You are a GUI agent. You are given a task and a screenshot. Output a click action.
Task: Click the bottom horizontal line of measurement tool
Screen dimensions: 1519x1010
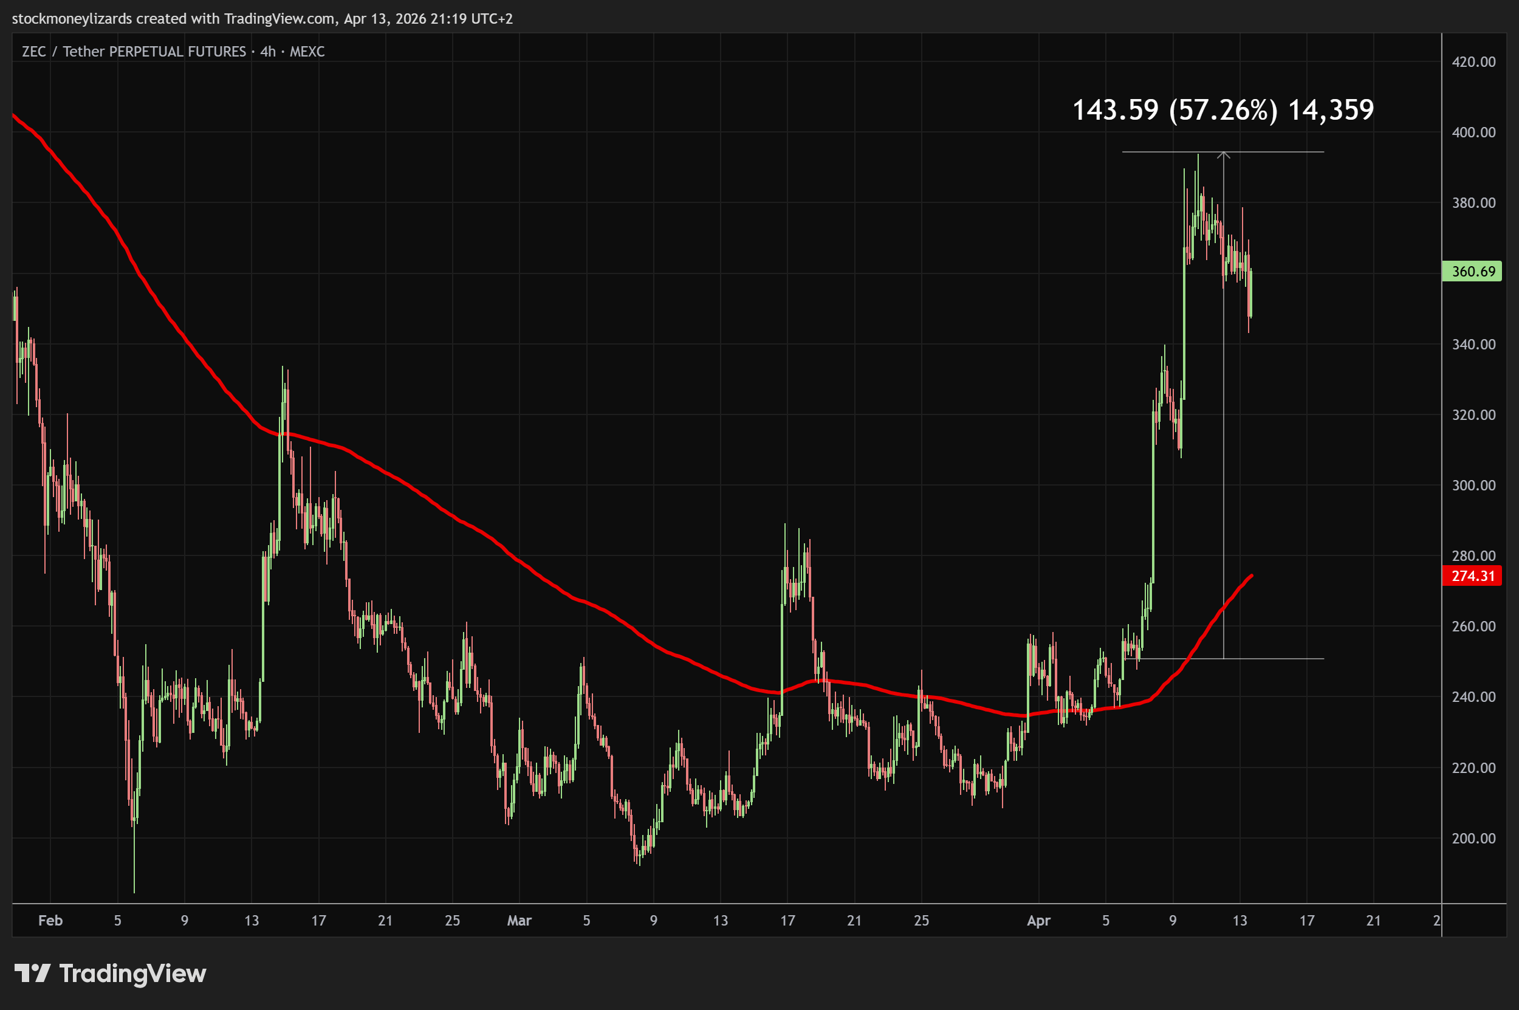coord(1275,658)
